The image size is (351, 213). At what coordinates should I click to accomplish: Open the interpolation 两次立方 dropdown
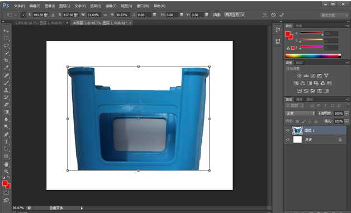[234, 15]
